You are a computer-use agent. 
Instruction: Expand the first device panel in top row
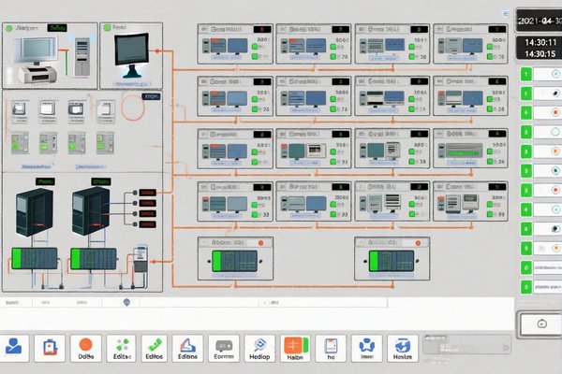pos(234,45)
